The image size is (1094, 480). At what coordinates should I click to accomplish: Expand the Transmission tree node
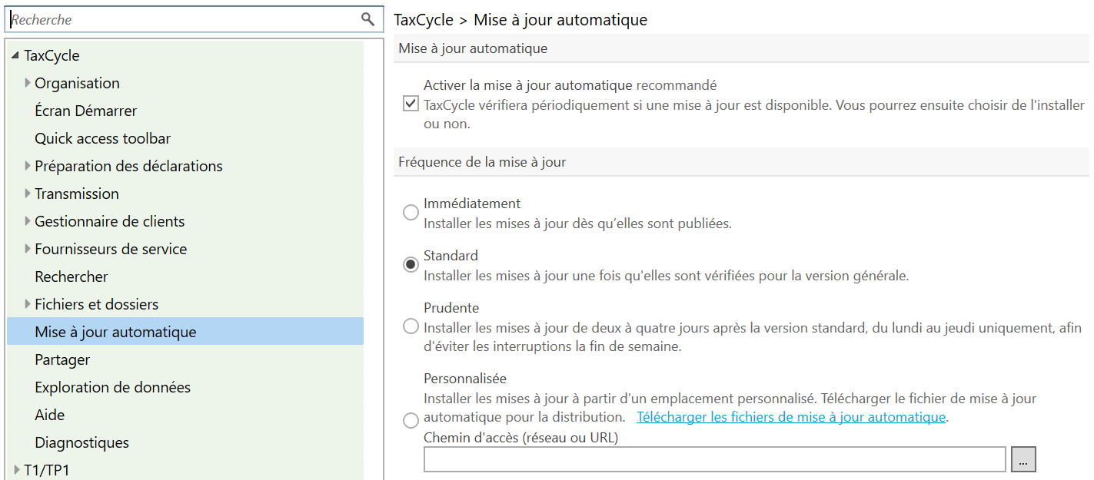pos(28,194)
